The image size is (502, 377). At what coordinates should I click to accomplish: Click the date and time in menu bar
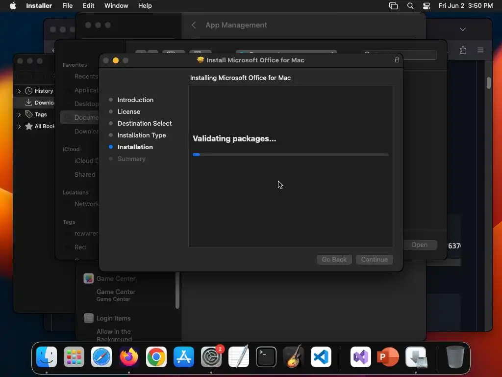click(466, 5)
